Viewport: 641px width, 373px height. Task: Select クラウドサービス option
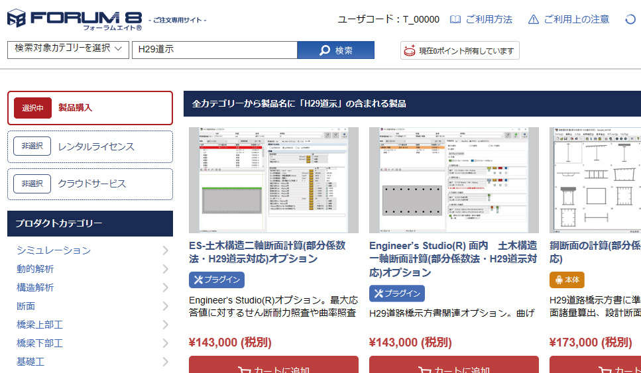[x=90, y=184]
